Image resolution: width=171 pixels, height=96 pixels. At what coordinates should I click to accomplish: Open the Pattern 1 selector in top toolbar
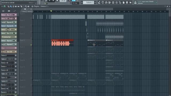tap(88, 2)
